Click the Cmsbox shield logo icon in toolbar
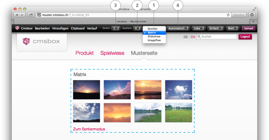269x140 pixels. (17, 28)
